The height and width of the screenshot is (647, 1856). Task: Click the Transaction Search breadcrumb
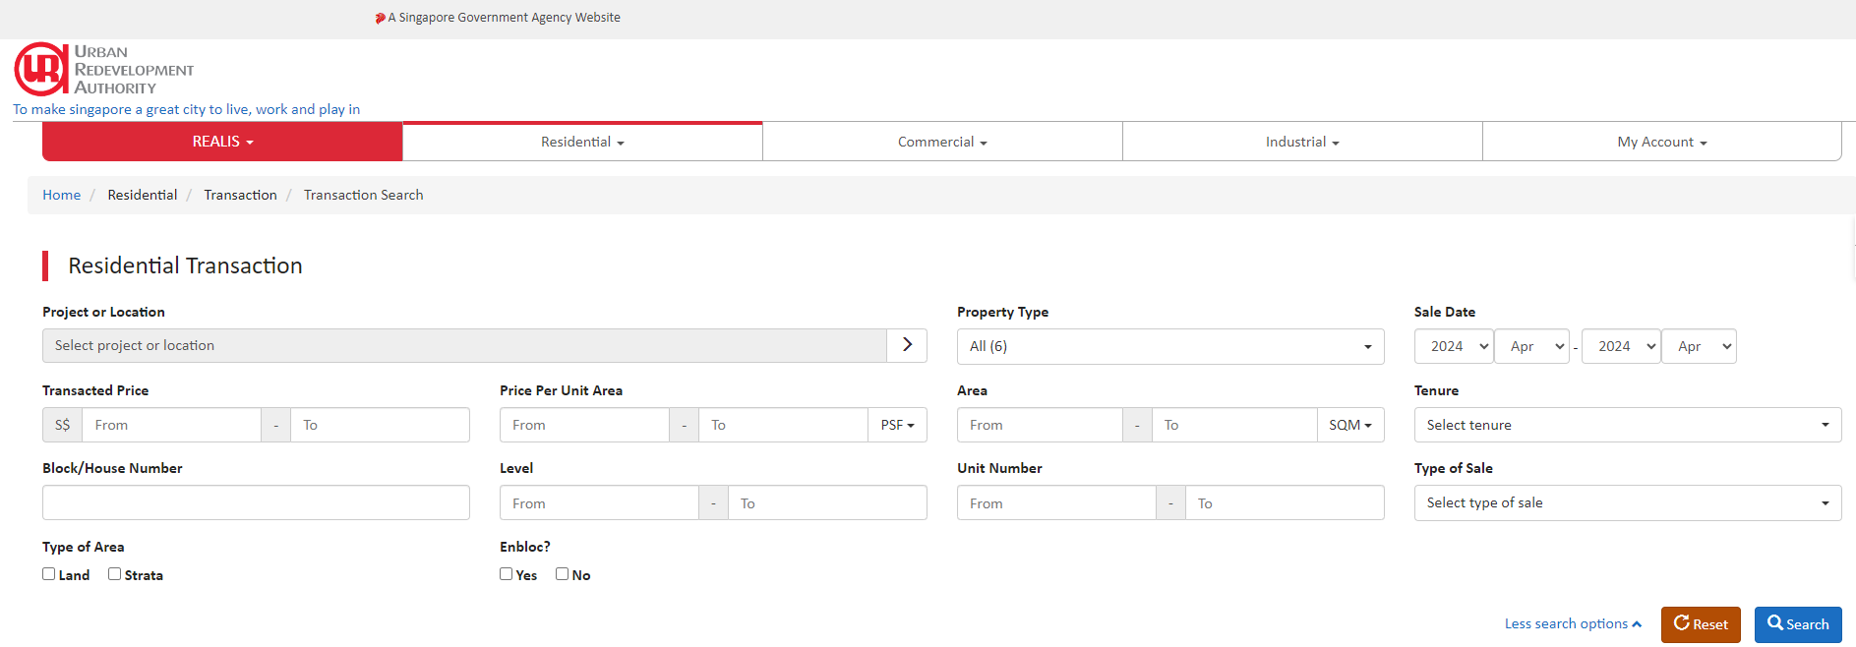pos(363,195)
